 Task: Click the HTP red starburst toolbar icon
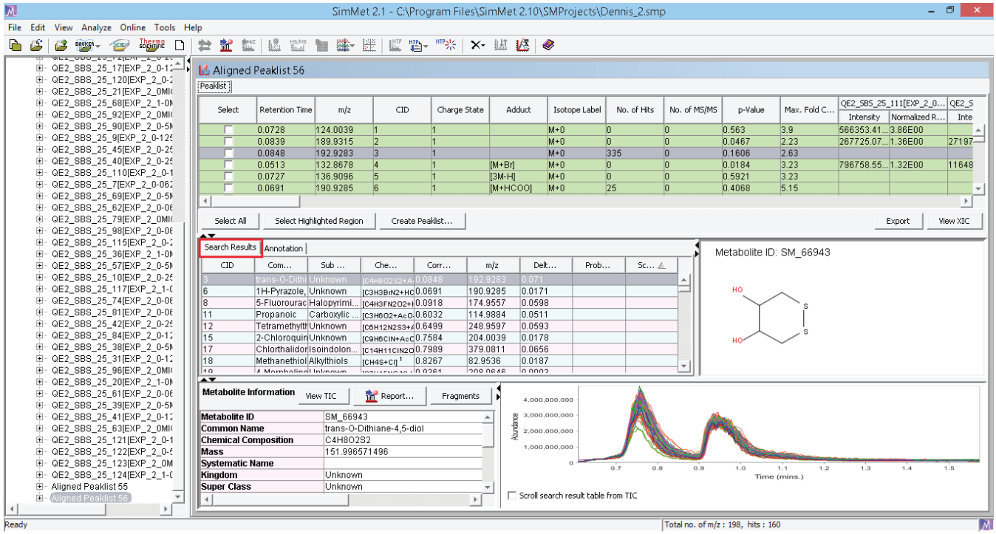tap(446, 45)
